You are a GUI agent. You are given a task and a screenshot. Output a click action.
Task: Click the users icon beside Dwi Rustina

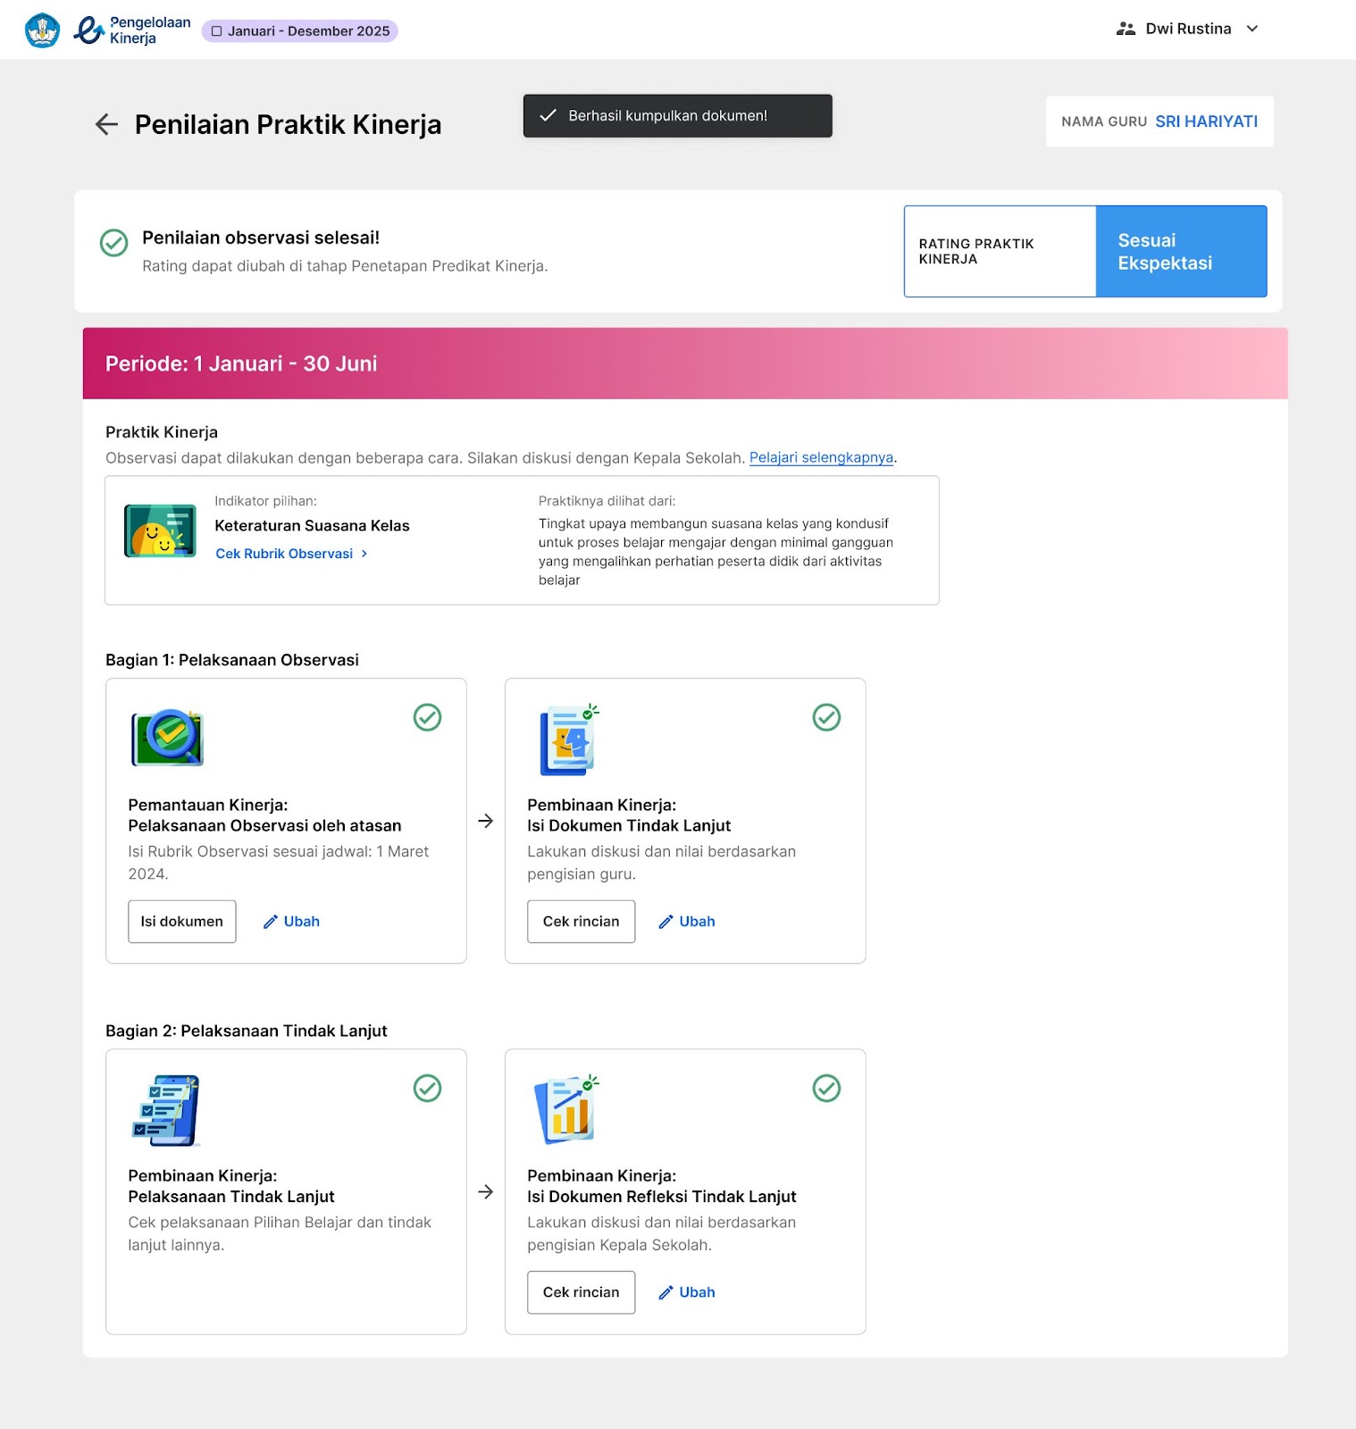point(1126,29)
